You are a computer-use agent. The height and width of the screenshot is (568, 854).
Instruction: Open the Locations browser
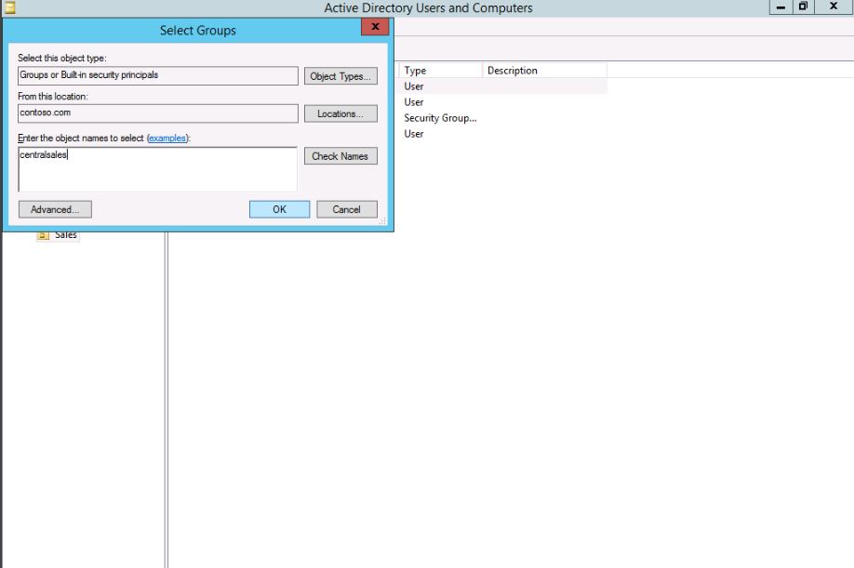pyautogui.click(x=340, y=113)
